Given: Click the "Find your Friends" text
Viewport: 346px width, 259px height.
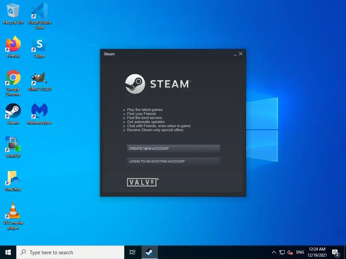Looking at the screenshot, I should 142,114.
